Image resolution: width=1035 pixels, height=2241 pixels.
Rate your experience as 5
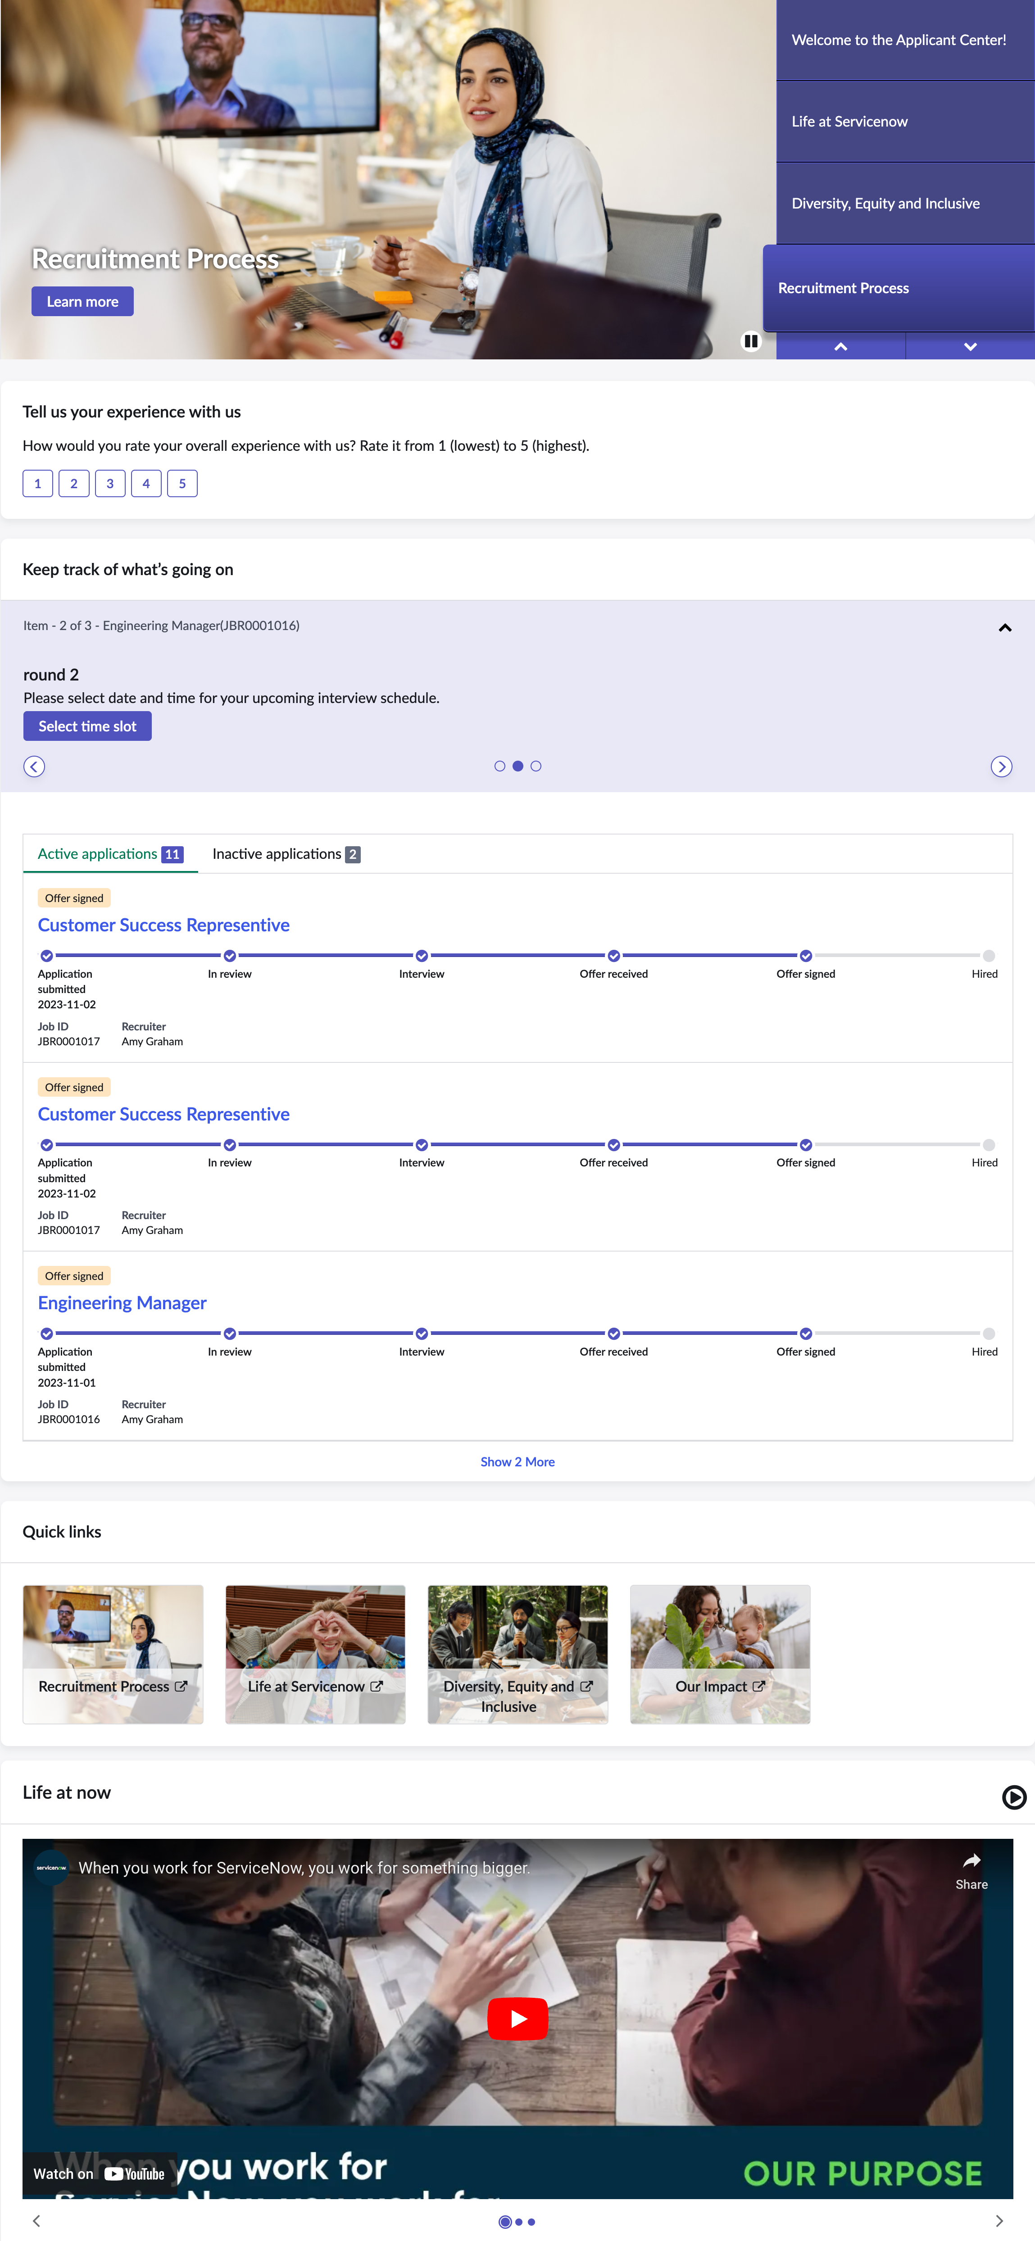182,484
